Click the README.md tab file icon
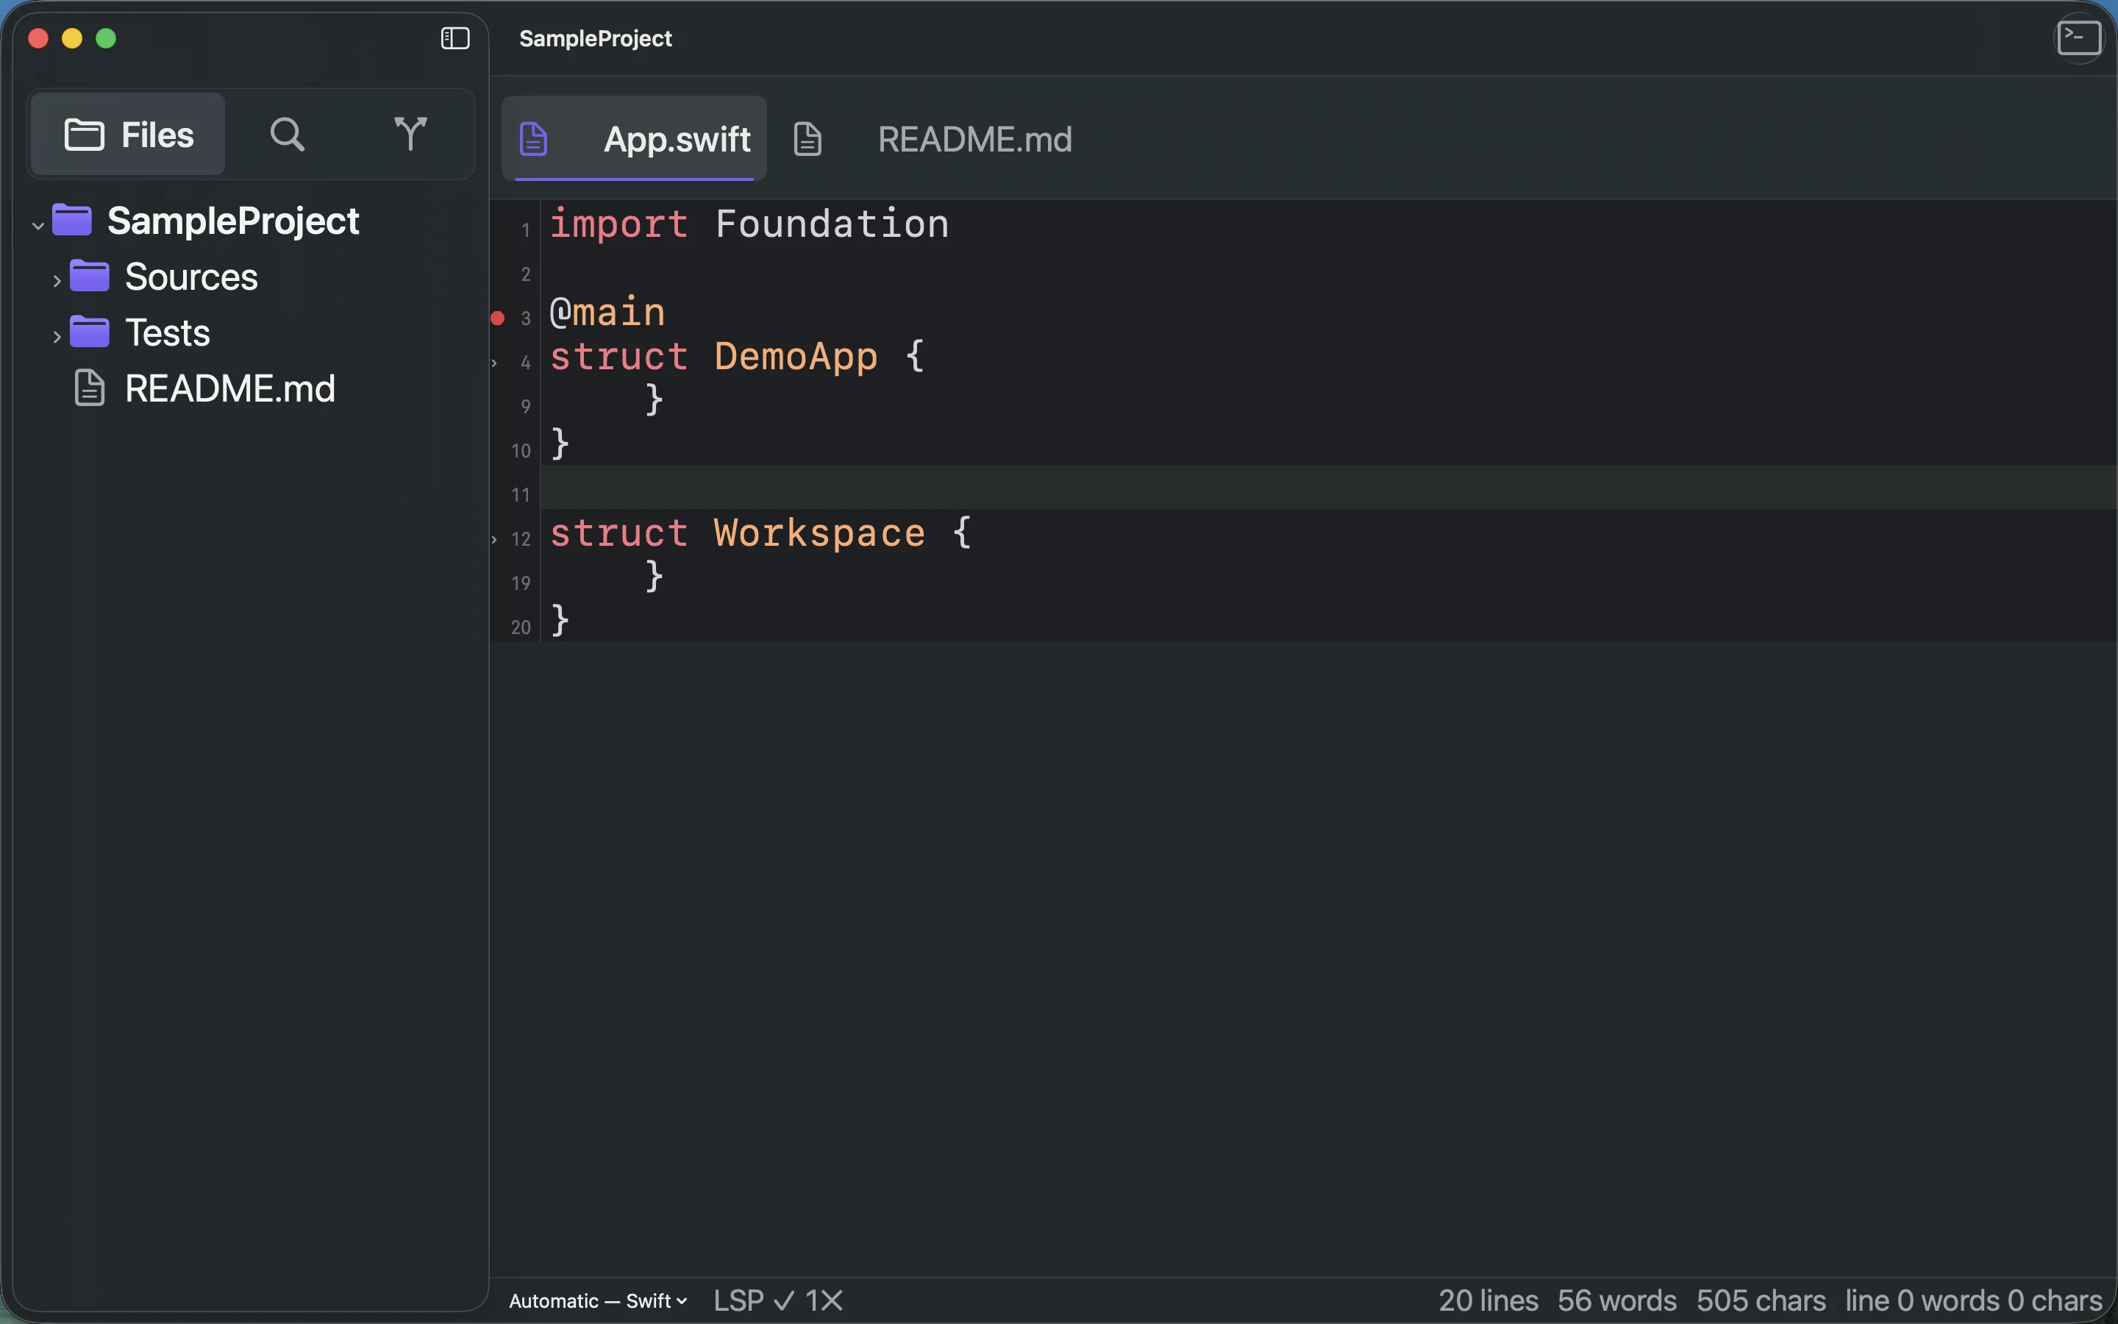The height and width of the screenshot is (1324, 2118). (807, 138)
